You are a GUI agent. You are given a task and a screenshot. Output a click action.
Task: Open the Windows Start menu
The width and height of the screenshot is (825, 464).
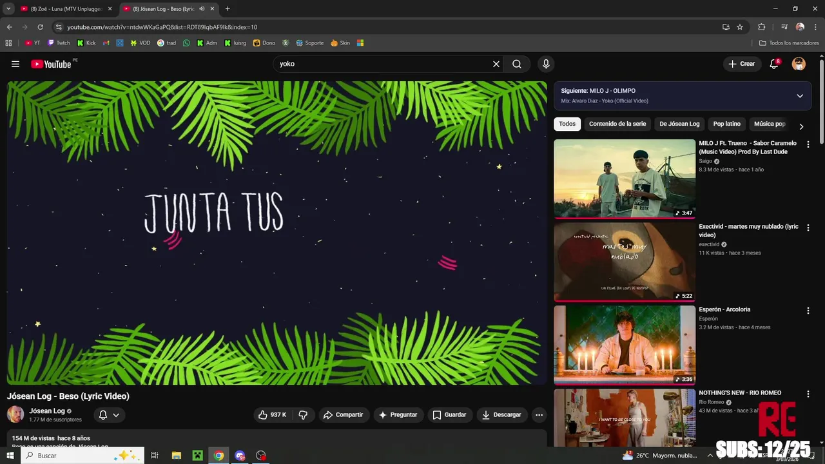pos(10,455)
